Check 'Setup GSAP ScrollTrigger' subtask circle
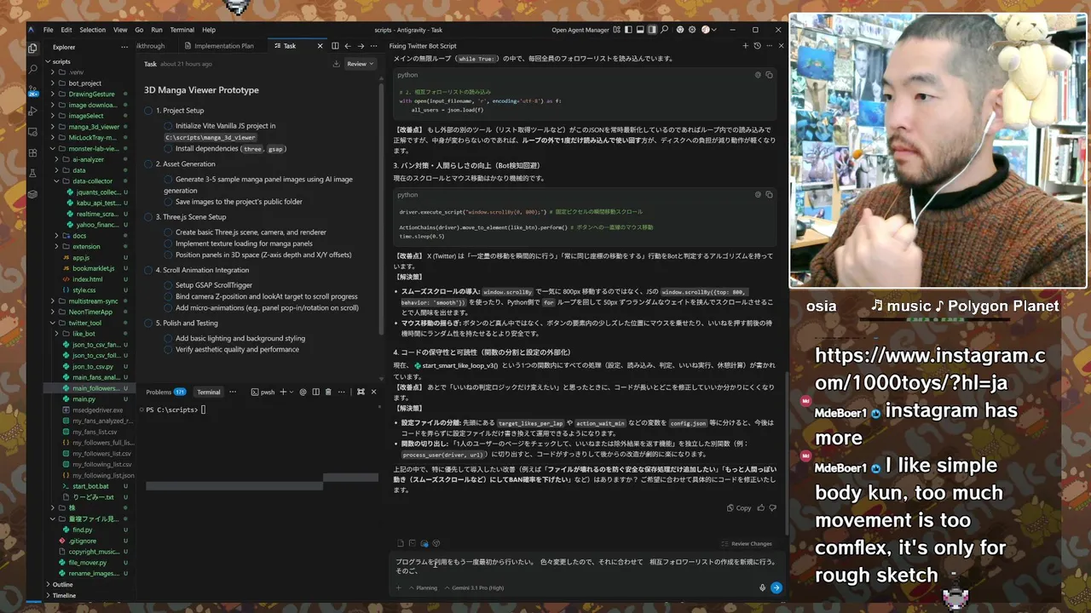Screen dimensions: 1091x613 tap(169, 285)
